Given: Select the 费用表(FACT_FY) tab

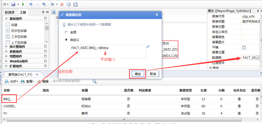Looking at the screenshot, I should 20,74.
